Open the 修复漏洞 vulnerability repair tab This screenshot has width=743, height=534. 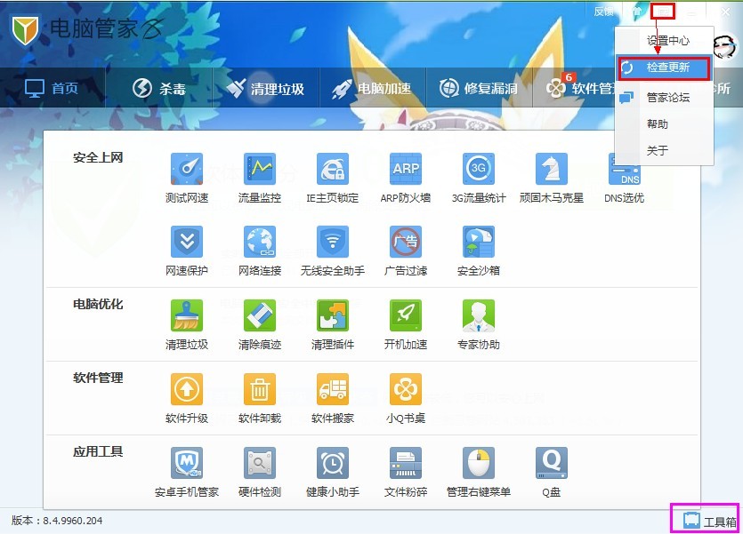[x=479, y=88]
